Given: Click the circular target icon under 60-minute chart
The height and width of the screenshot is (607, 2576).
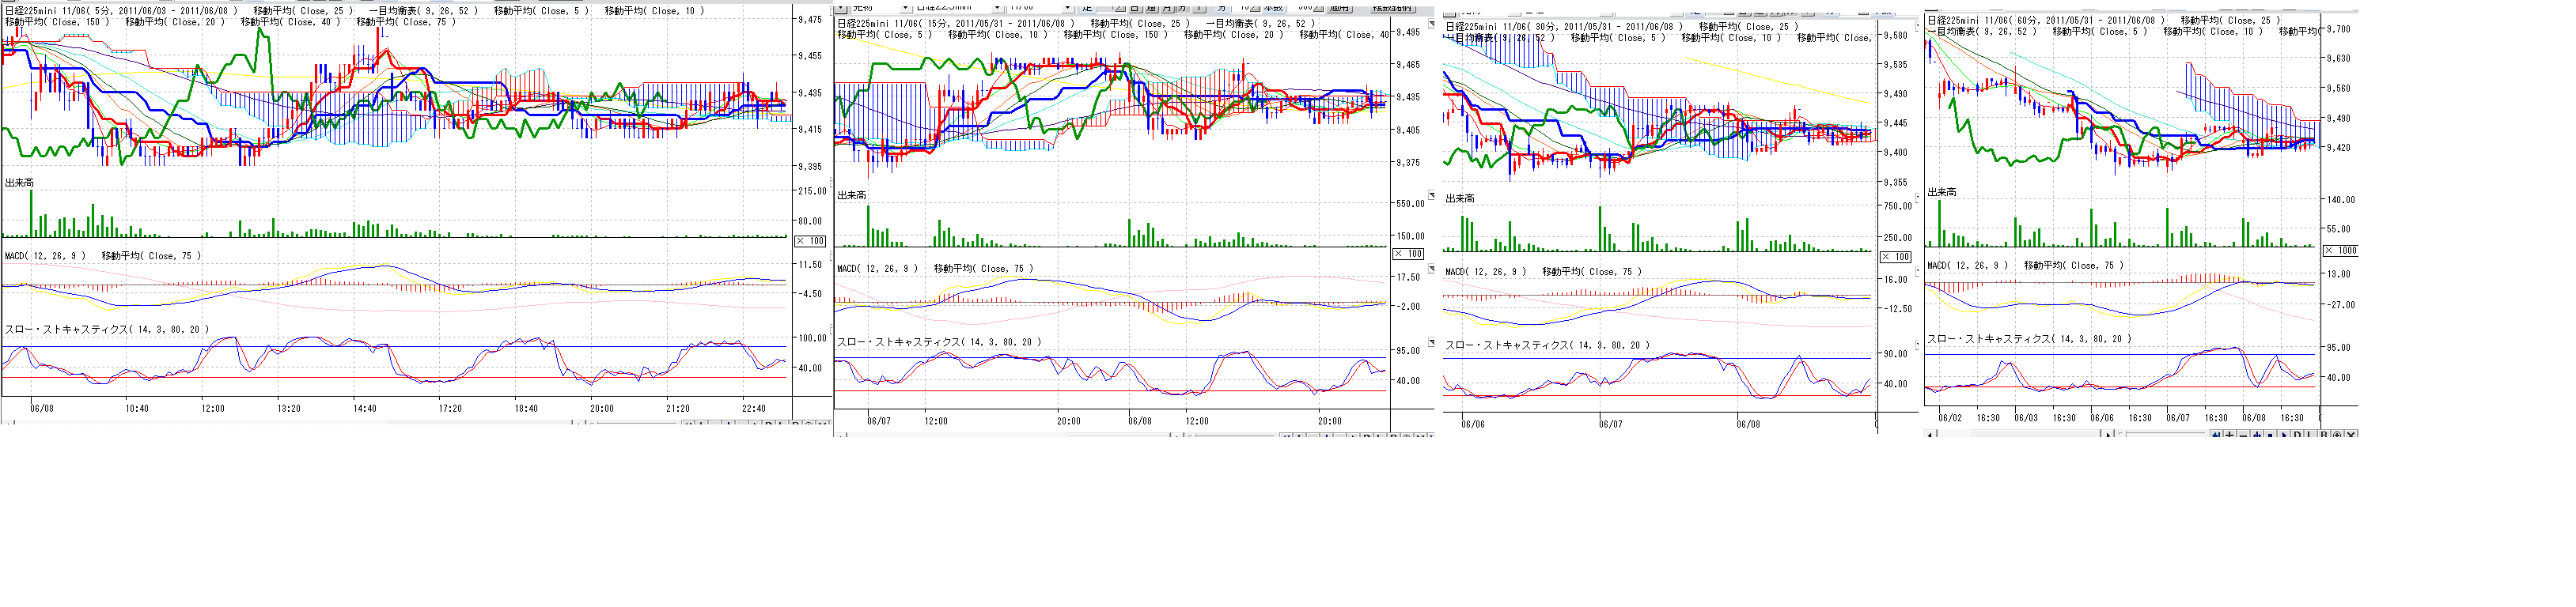Looking at the screenshot, I should point(2337,435).
